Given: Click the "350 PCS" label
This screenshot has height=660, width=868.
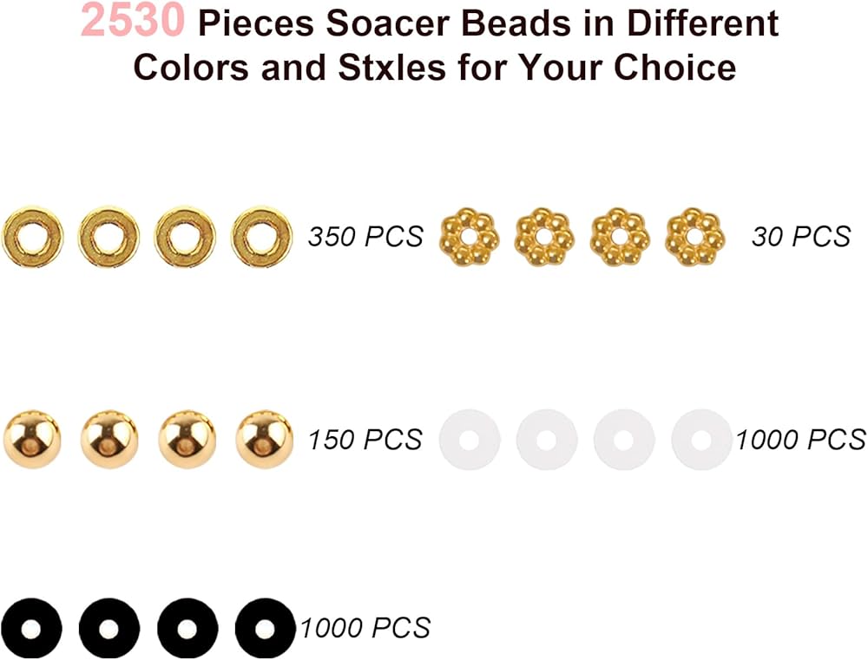Looking at the screenshot, I should click(x=365, y=236).
